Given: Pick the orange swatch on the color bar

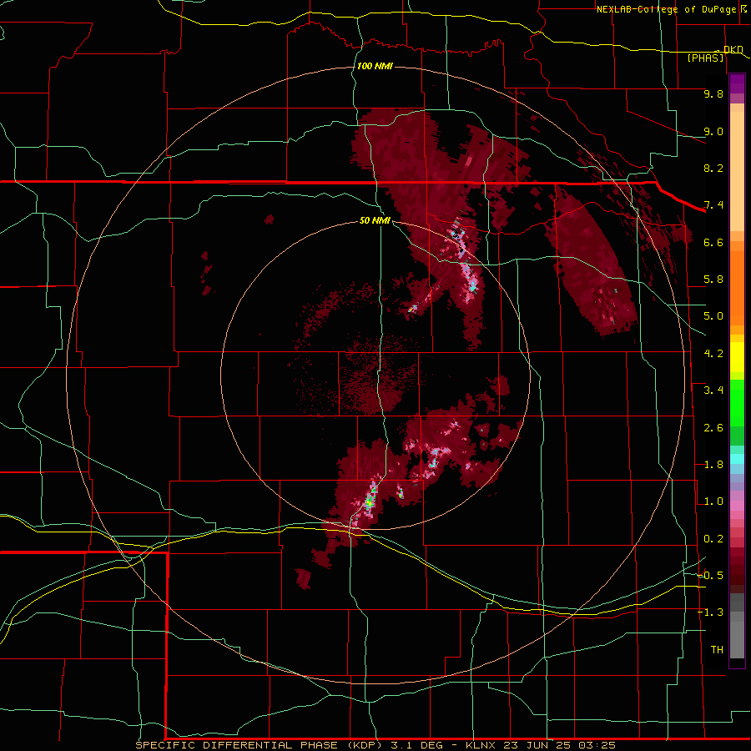Looking at the screenshot, I should (737, 289).
